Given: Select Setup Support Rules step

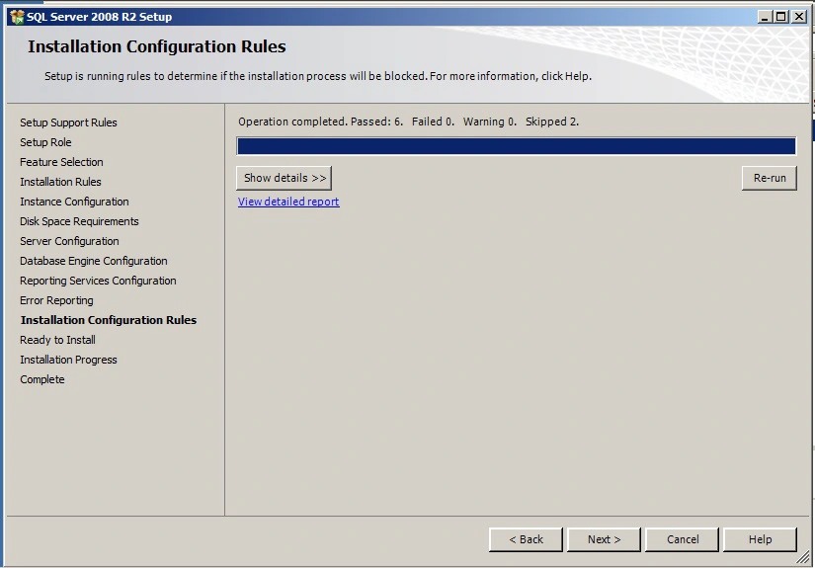Looking at the screenshot, I should pos(68,122).
